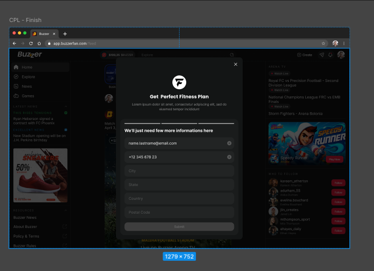374x271 pixels.
Task: Open About Buzzer link
Action: point(25,227)
